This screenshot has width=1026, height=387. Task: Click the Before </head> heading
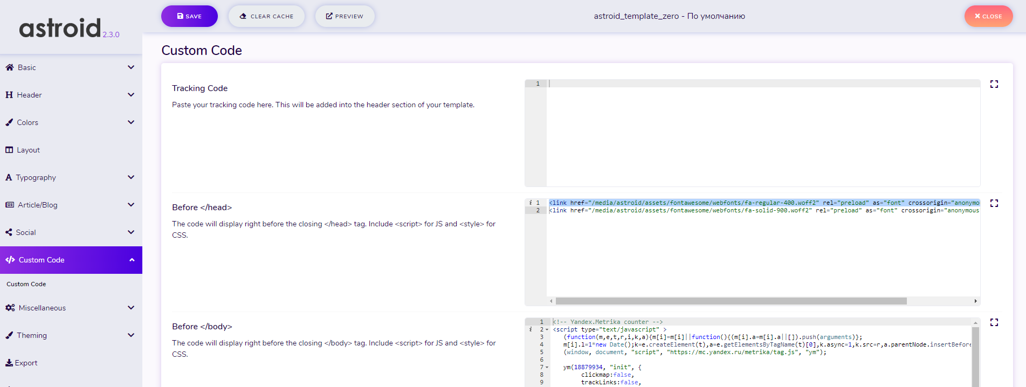coord(202,208)
